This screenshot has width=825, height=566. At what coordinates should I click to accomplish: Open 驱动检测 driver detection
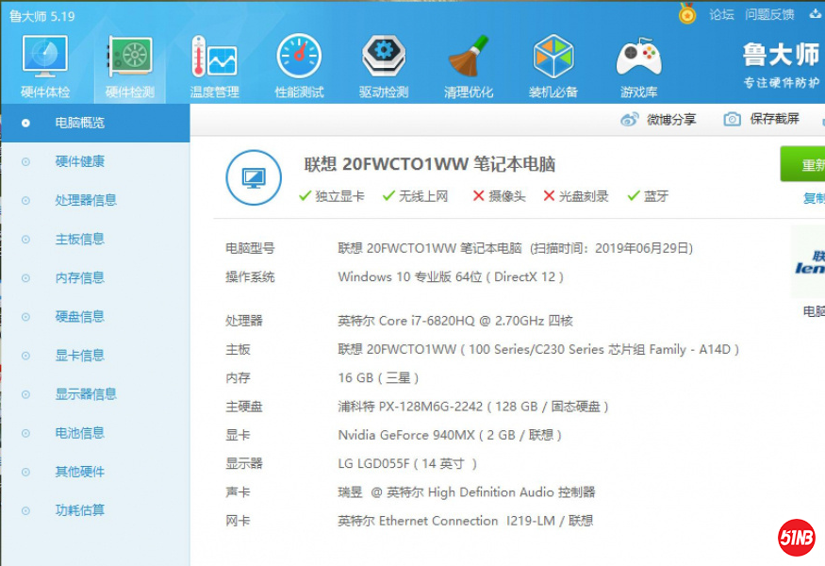pyautogui.click(x=384, y=59)
